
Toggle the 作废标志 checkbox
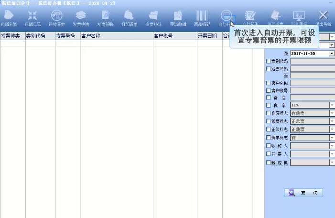[x=269, y=113]
